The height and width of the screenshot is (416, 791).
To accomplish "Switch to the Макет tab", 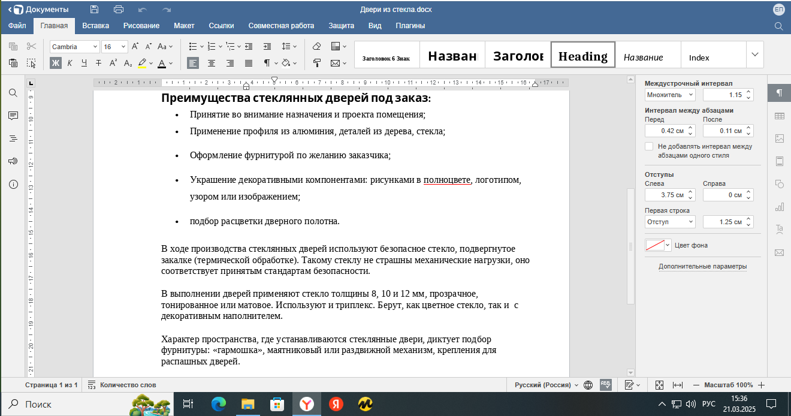I will 184,26.
